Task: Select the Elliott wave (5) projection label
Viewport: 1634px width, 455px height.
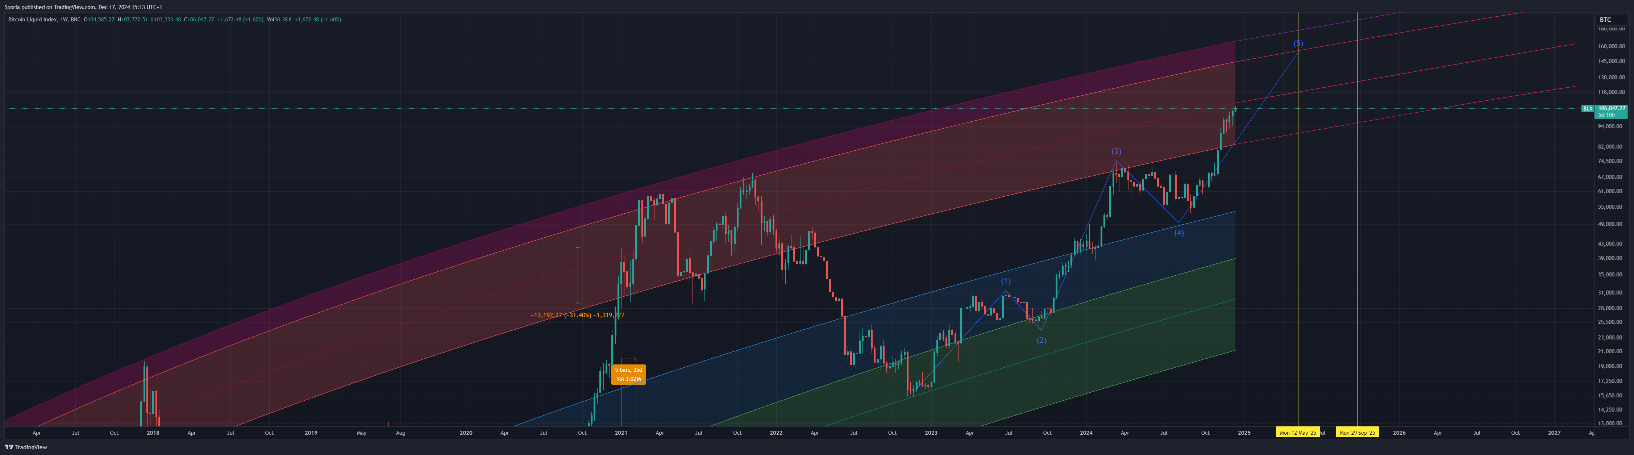Action: click(x=1298, y=43)
